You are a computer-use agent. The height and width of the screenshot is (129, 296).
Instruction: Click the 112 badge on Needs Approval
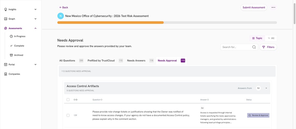[x=183, y=61]
